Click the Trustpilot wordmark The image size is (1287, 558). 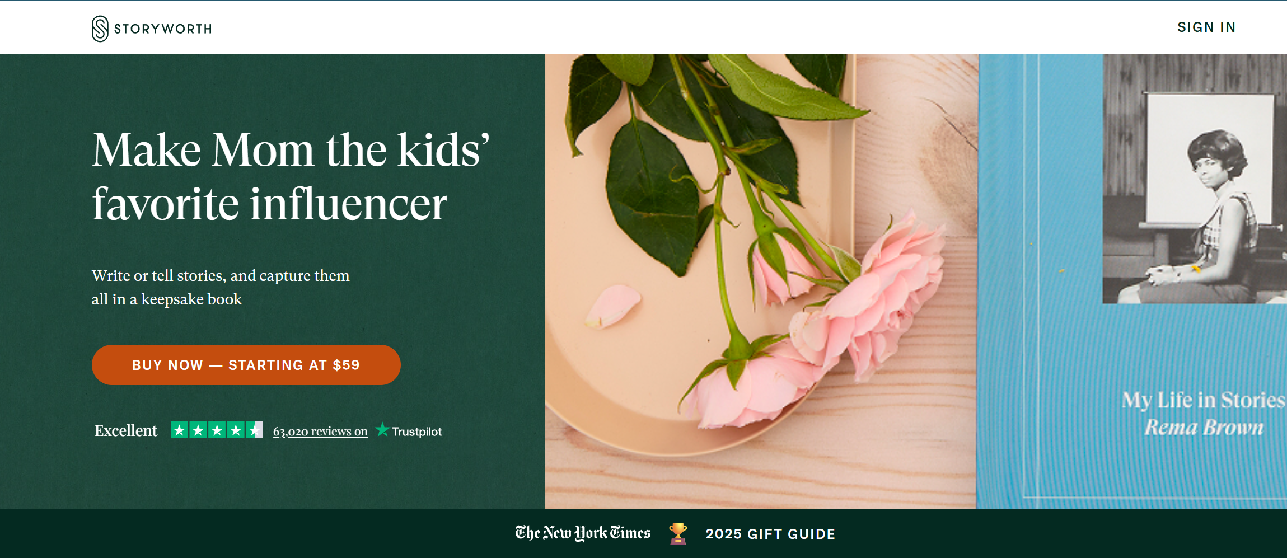coord(416,432)
